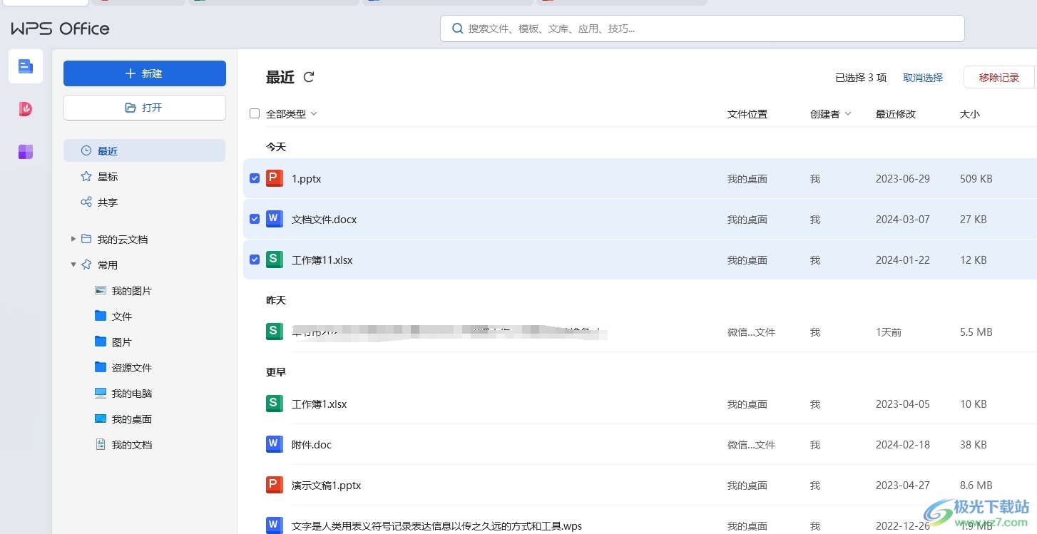Open the 创建者 filter dropdown
The image size is (1037, 534).
click(831, 114)
